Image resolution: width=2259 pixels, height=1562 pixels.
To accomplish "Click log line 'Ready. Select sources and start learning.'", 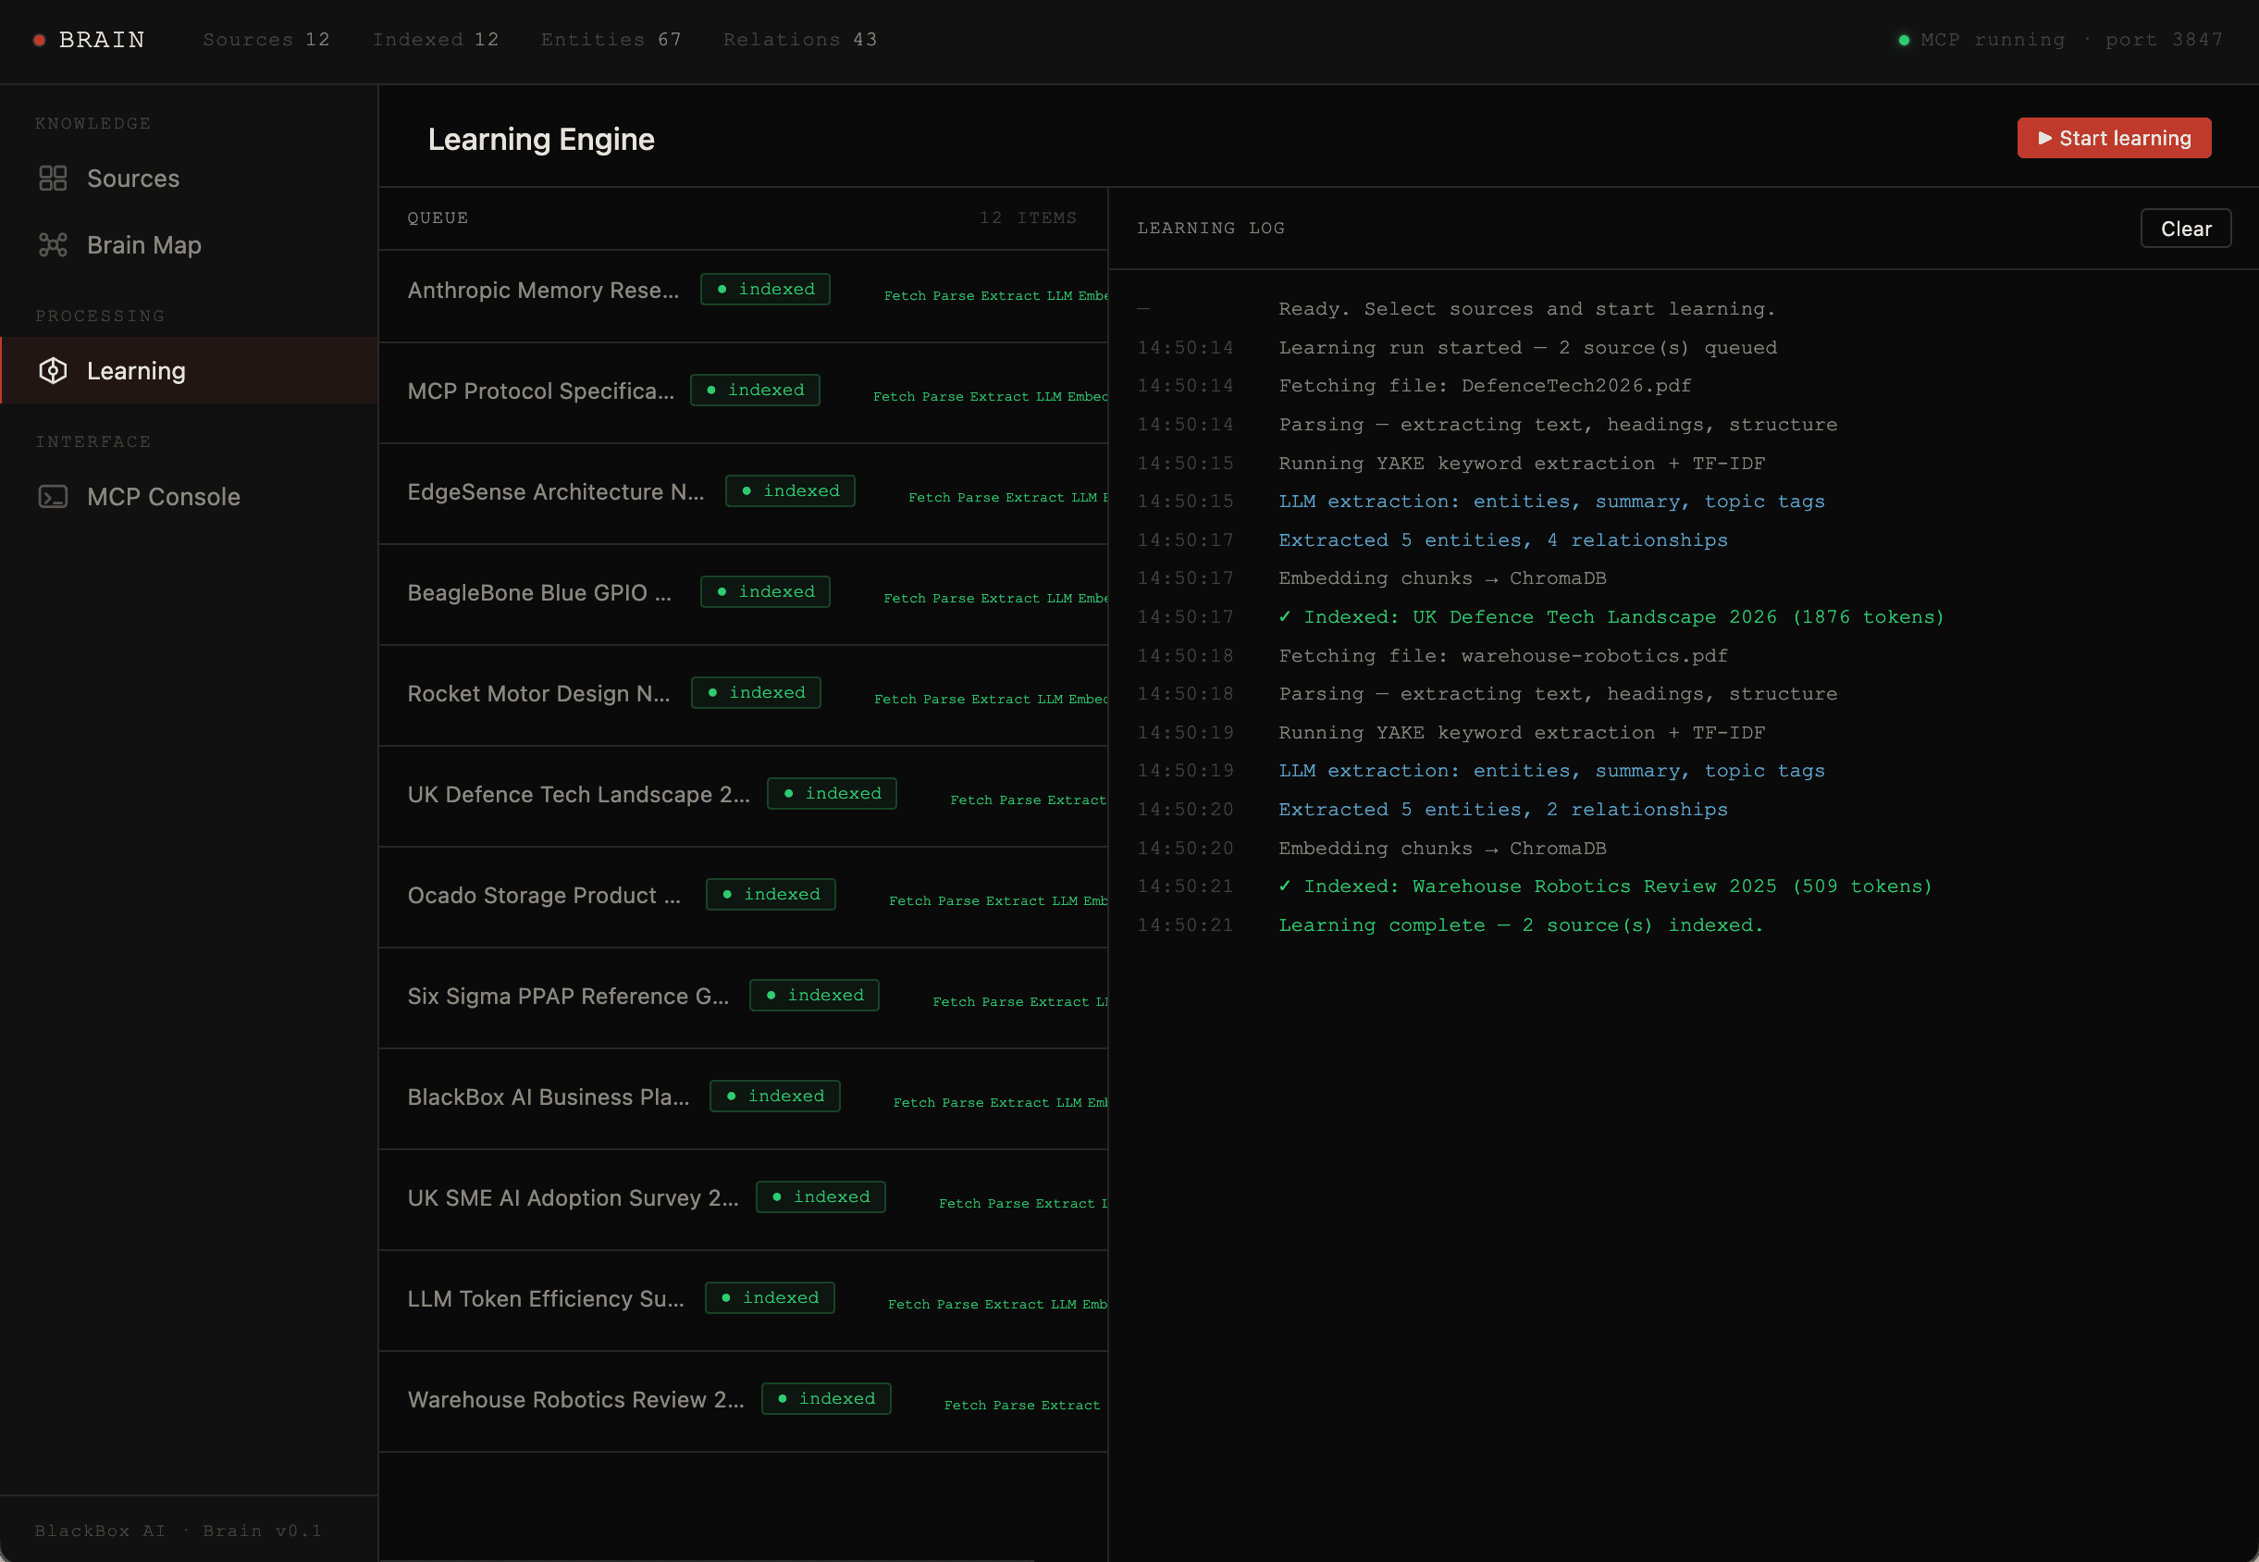I will 1526,309.
